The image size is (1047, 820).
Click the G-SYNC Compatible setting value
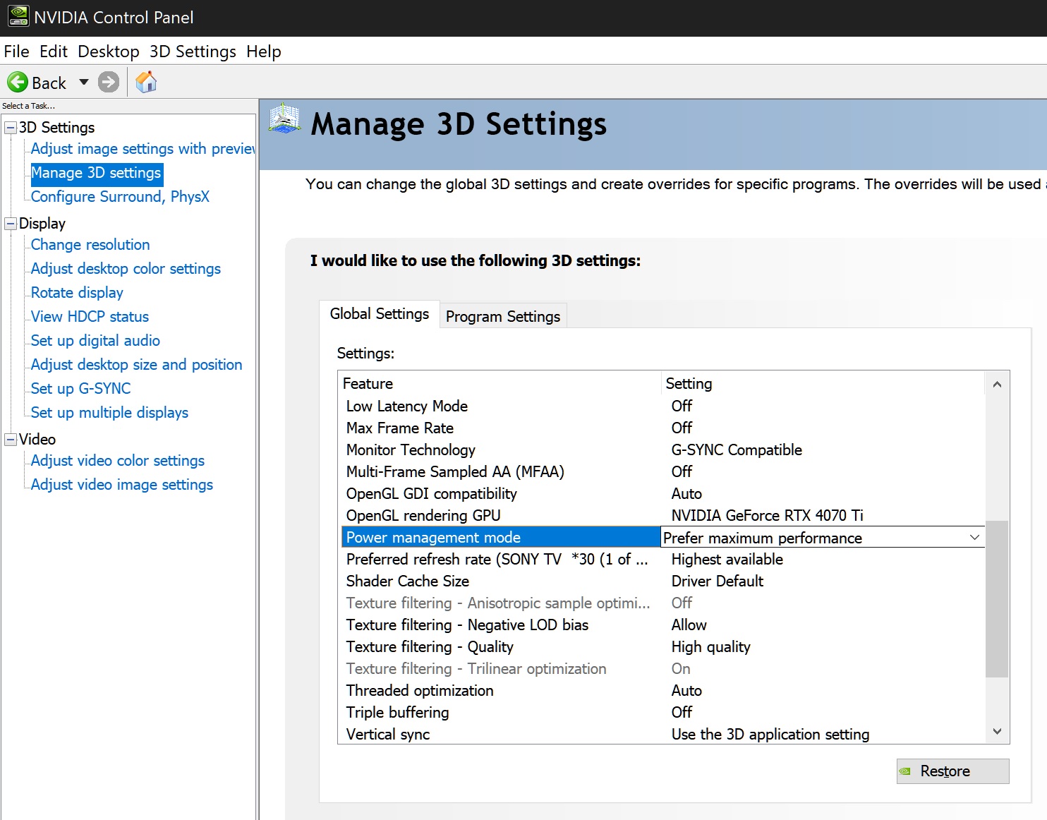[x=737, y=450]
